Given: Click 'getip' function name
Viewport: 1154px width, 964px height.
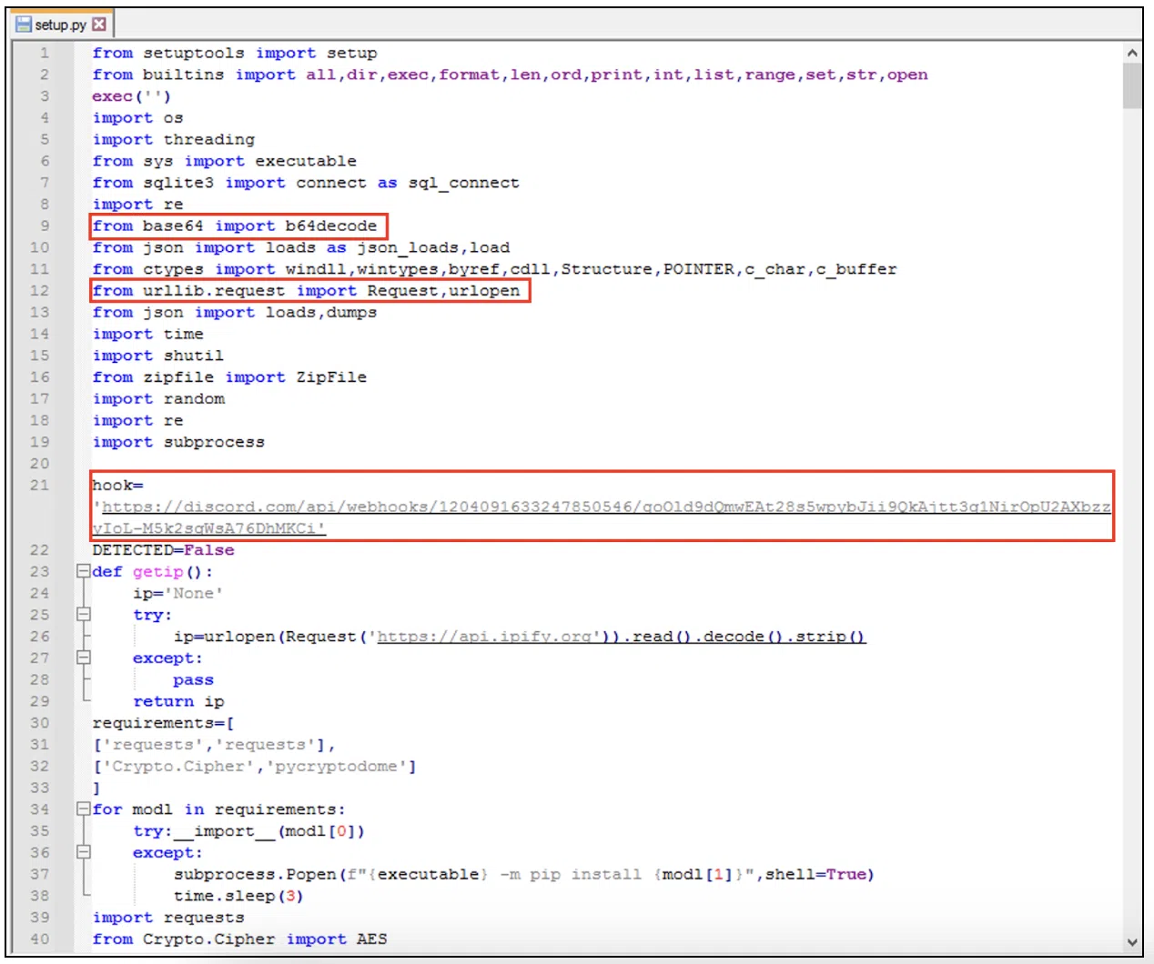Looking at the screenshot, I should click(x=158, y=571).
